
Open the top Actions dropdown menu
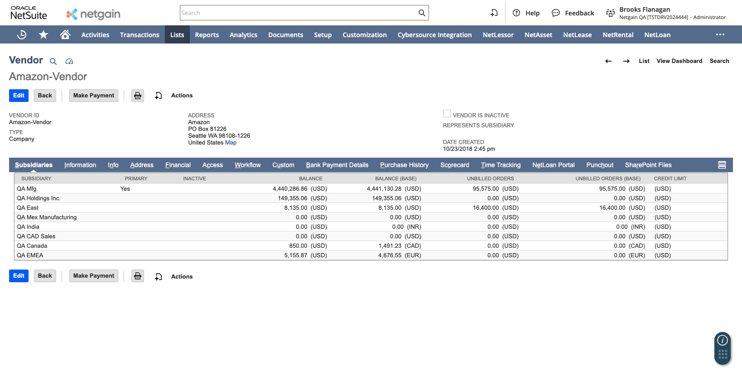[x=182, y=96]
